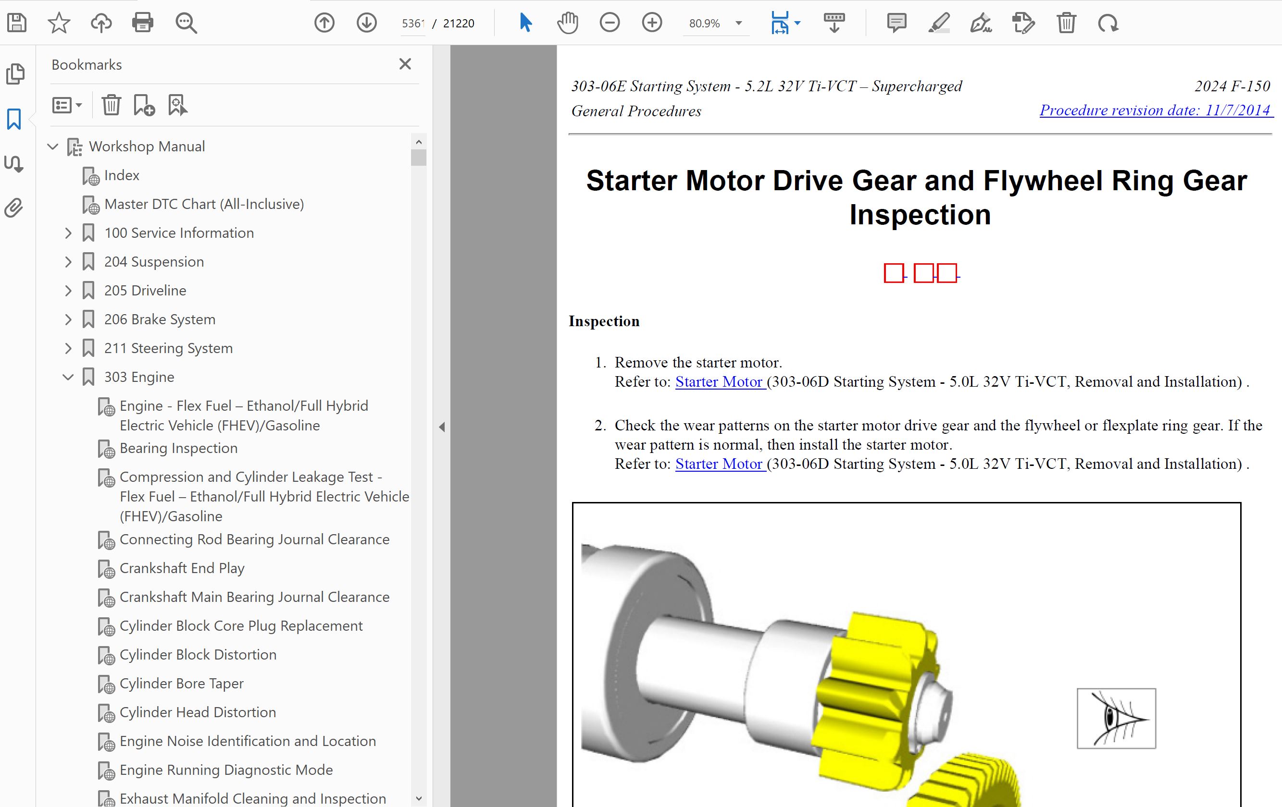This screenshot has height=807, width=1282.
Task: Open the zoom level dropdown
Action: coord(738,24)
